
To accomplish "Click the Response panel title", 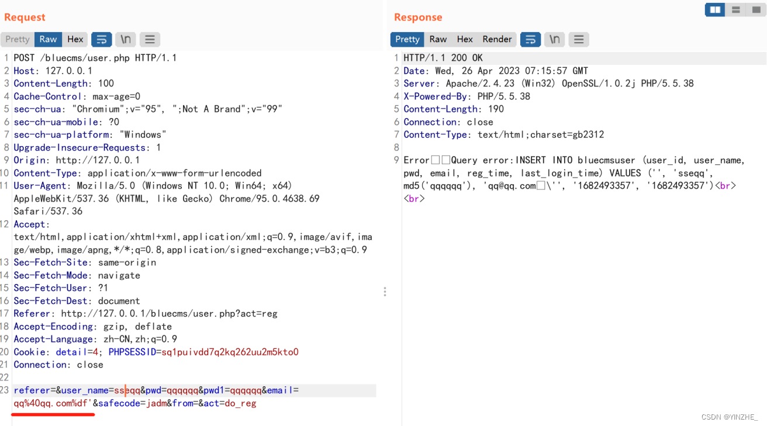I will point(418,18).
